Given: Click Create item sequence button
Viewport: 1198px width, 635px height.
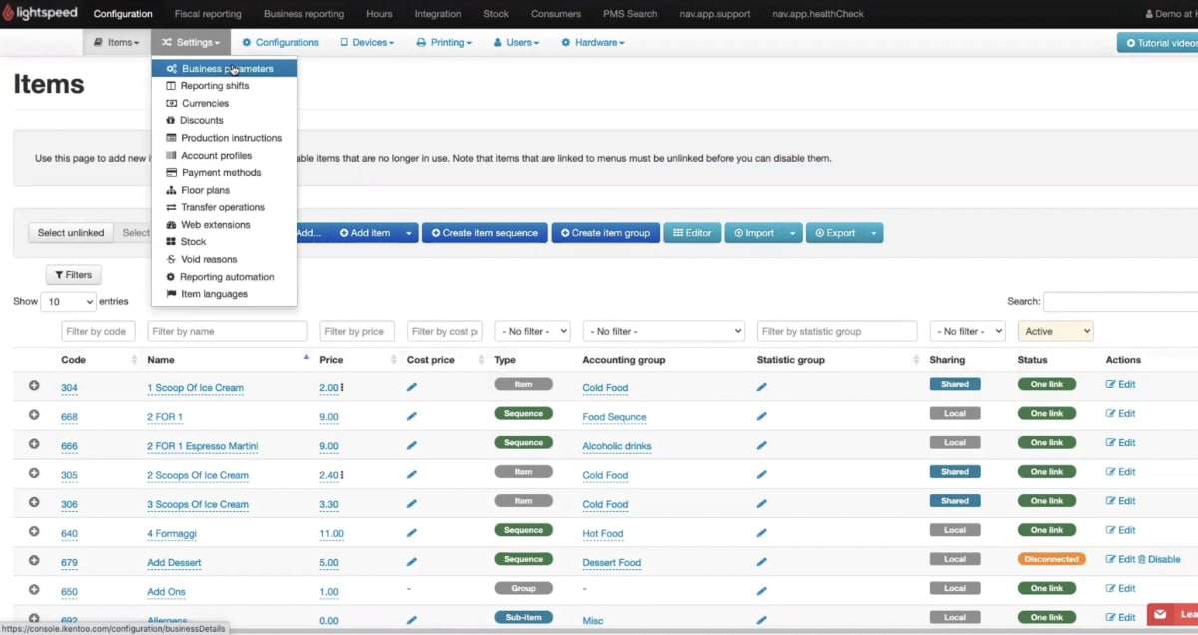Looking at the screenshot, I should (485, 233).
